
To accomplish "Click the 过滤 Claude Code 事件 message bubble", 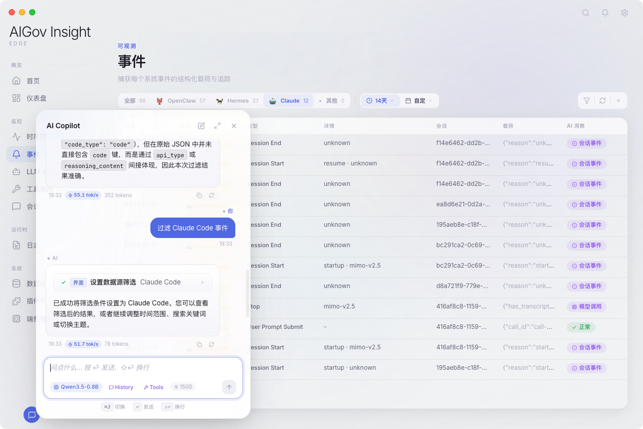I will coord(193,228).
